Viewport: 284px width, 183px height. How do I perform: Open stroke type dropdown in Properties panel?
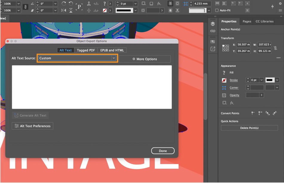[x=277, y=80]
